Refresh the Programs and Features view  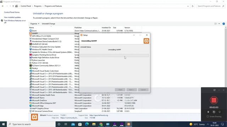[193, 6]
